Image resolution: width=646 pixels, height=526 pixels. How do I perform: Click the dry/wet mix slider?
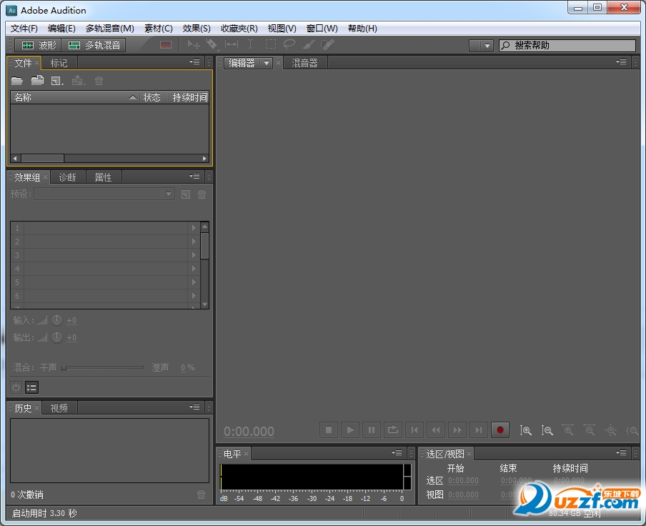103,367
